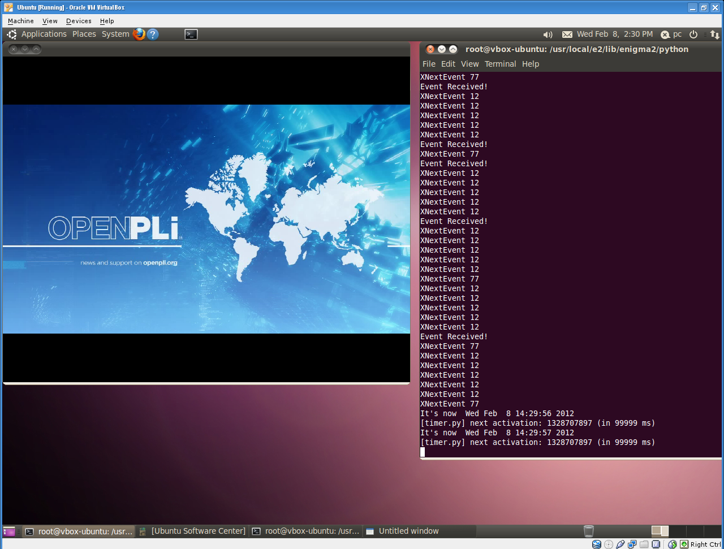Screen dimensions: 724x549
Task: Switch to the Ubuntu Software Center taskbar button
Action: (x=193, y=531)
